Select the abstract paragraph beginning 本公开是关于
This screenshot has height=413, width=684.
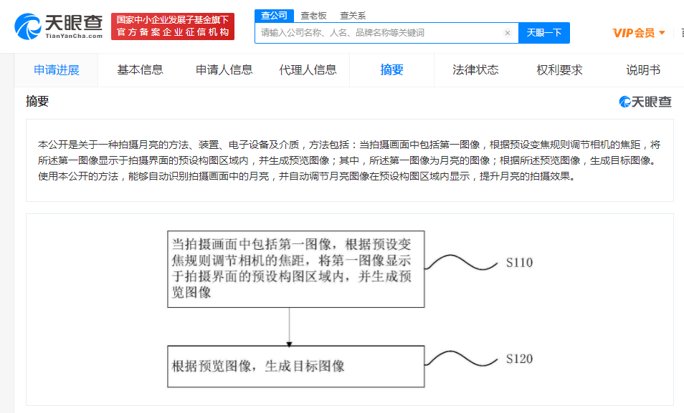click(349, 160)
